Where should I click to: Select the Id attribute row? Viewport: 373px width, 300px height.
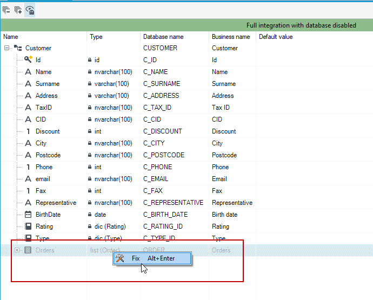(x=186, y=60)
